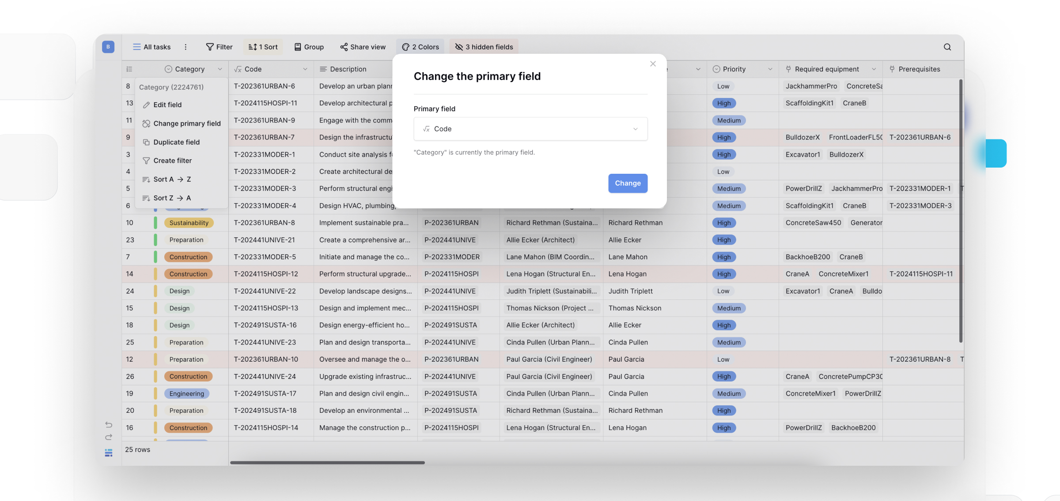Open the Category column chevron menu
Screen dimensions: 1060x501
click(220, 69)
